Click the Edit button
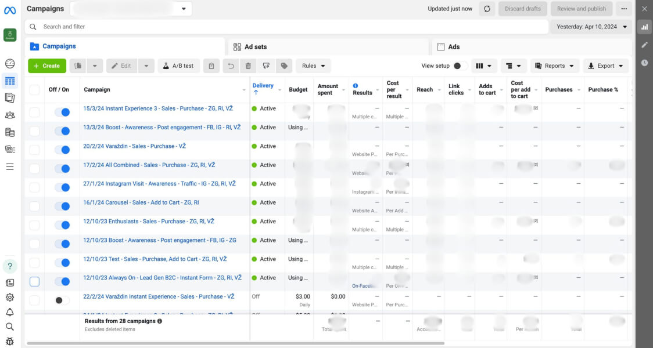653x348 pixels. (121, 66)
